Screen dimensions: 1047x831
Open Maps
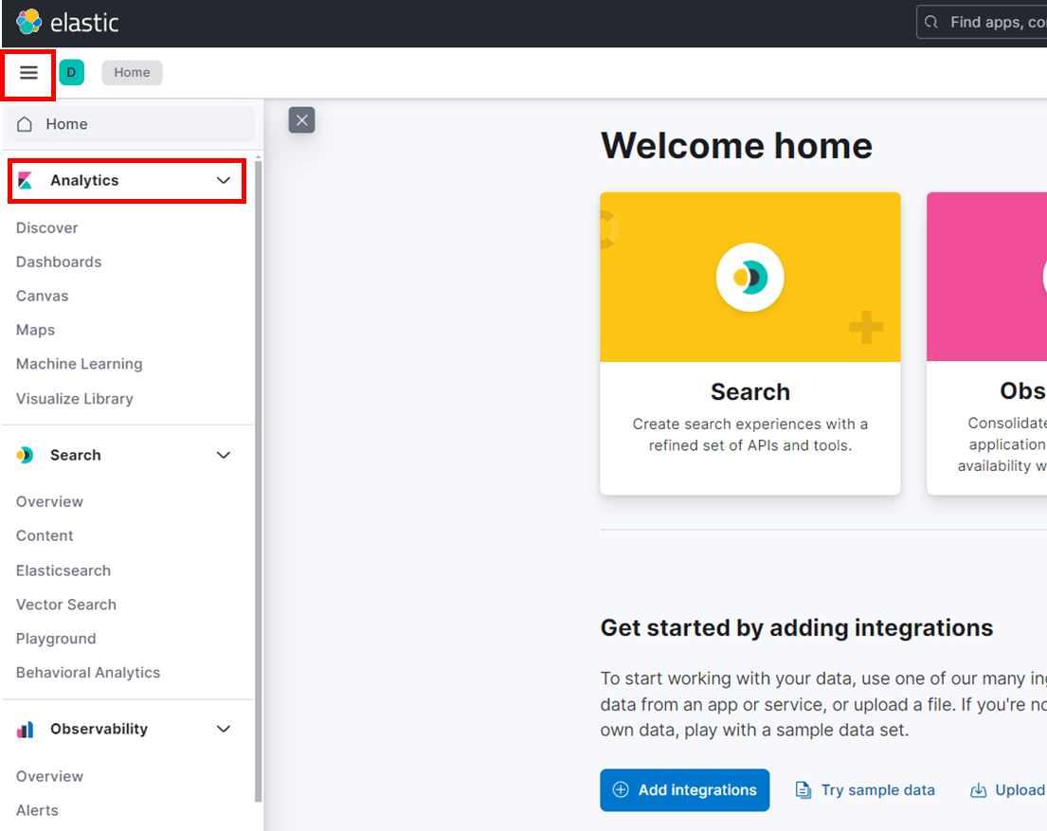(35, 330)
